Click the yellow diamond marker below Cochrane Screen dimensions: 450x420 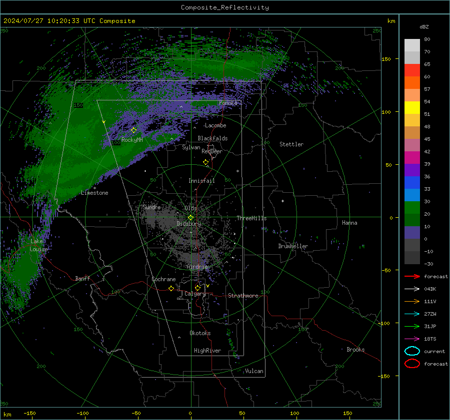171,289
